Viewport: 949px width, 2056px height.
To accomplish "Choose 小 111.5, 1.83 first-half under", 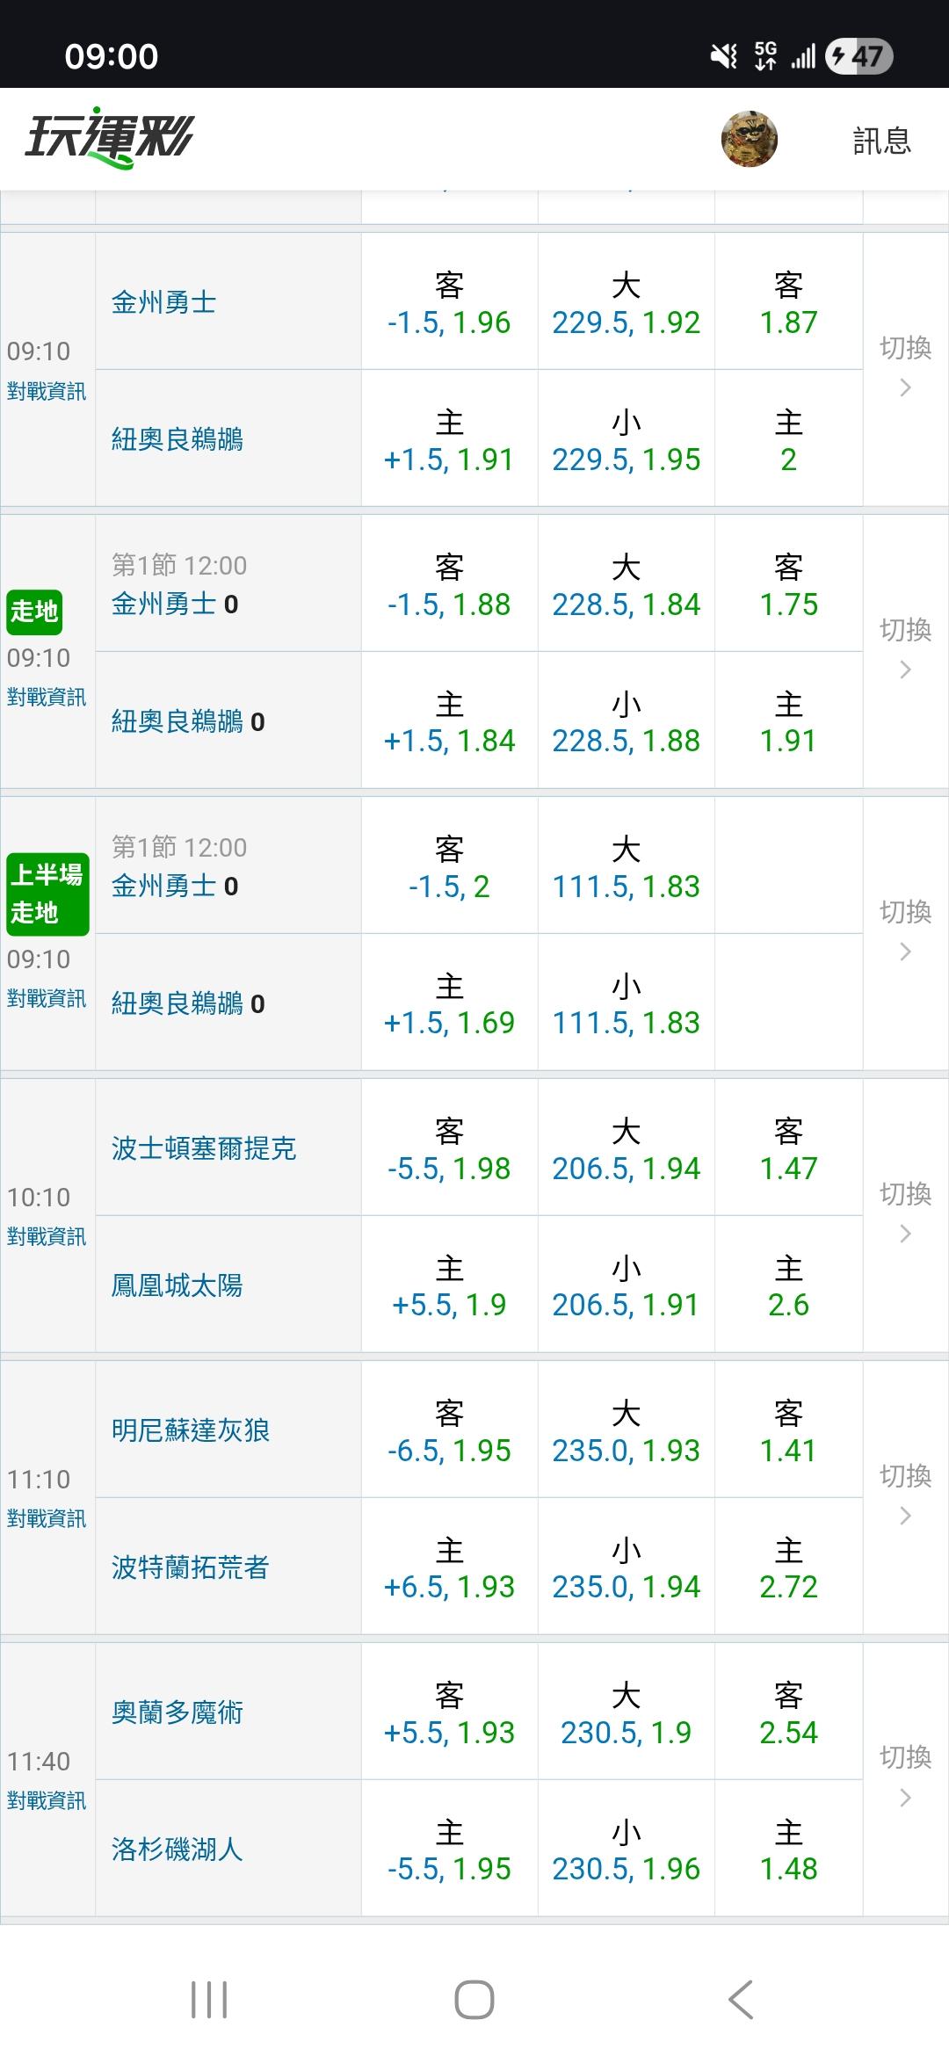I will coord(626,1003).
